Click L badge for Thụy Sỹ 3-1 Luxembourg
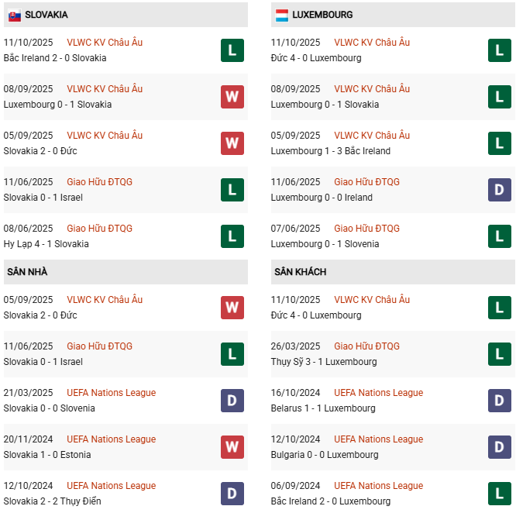The height and width of the screenshot is (513, 516). 500,354
